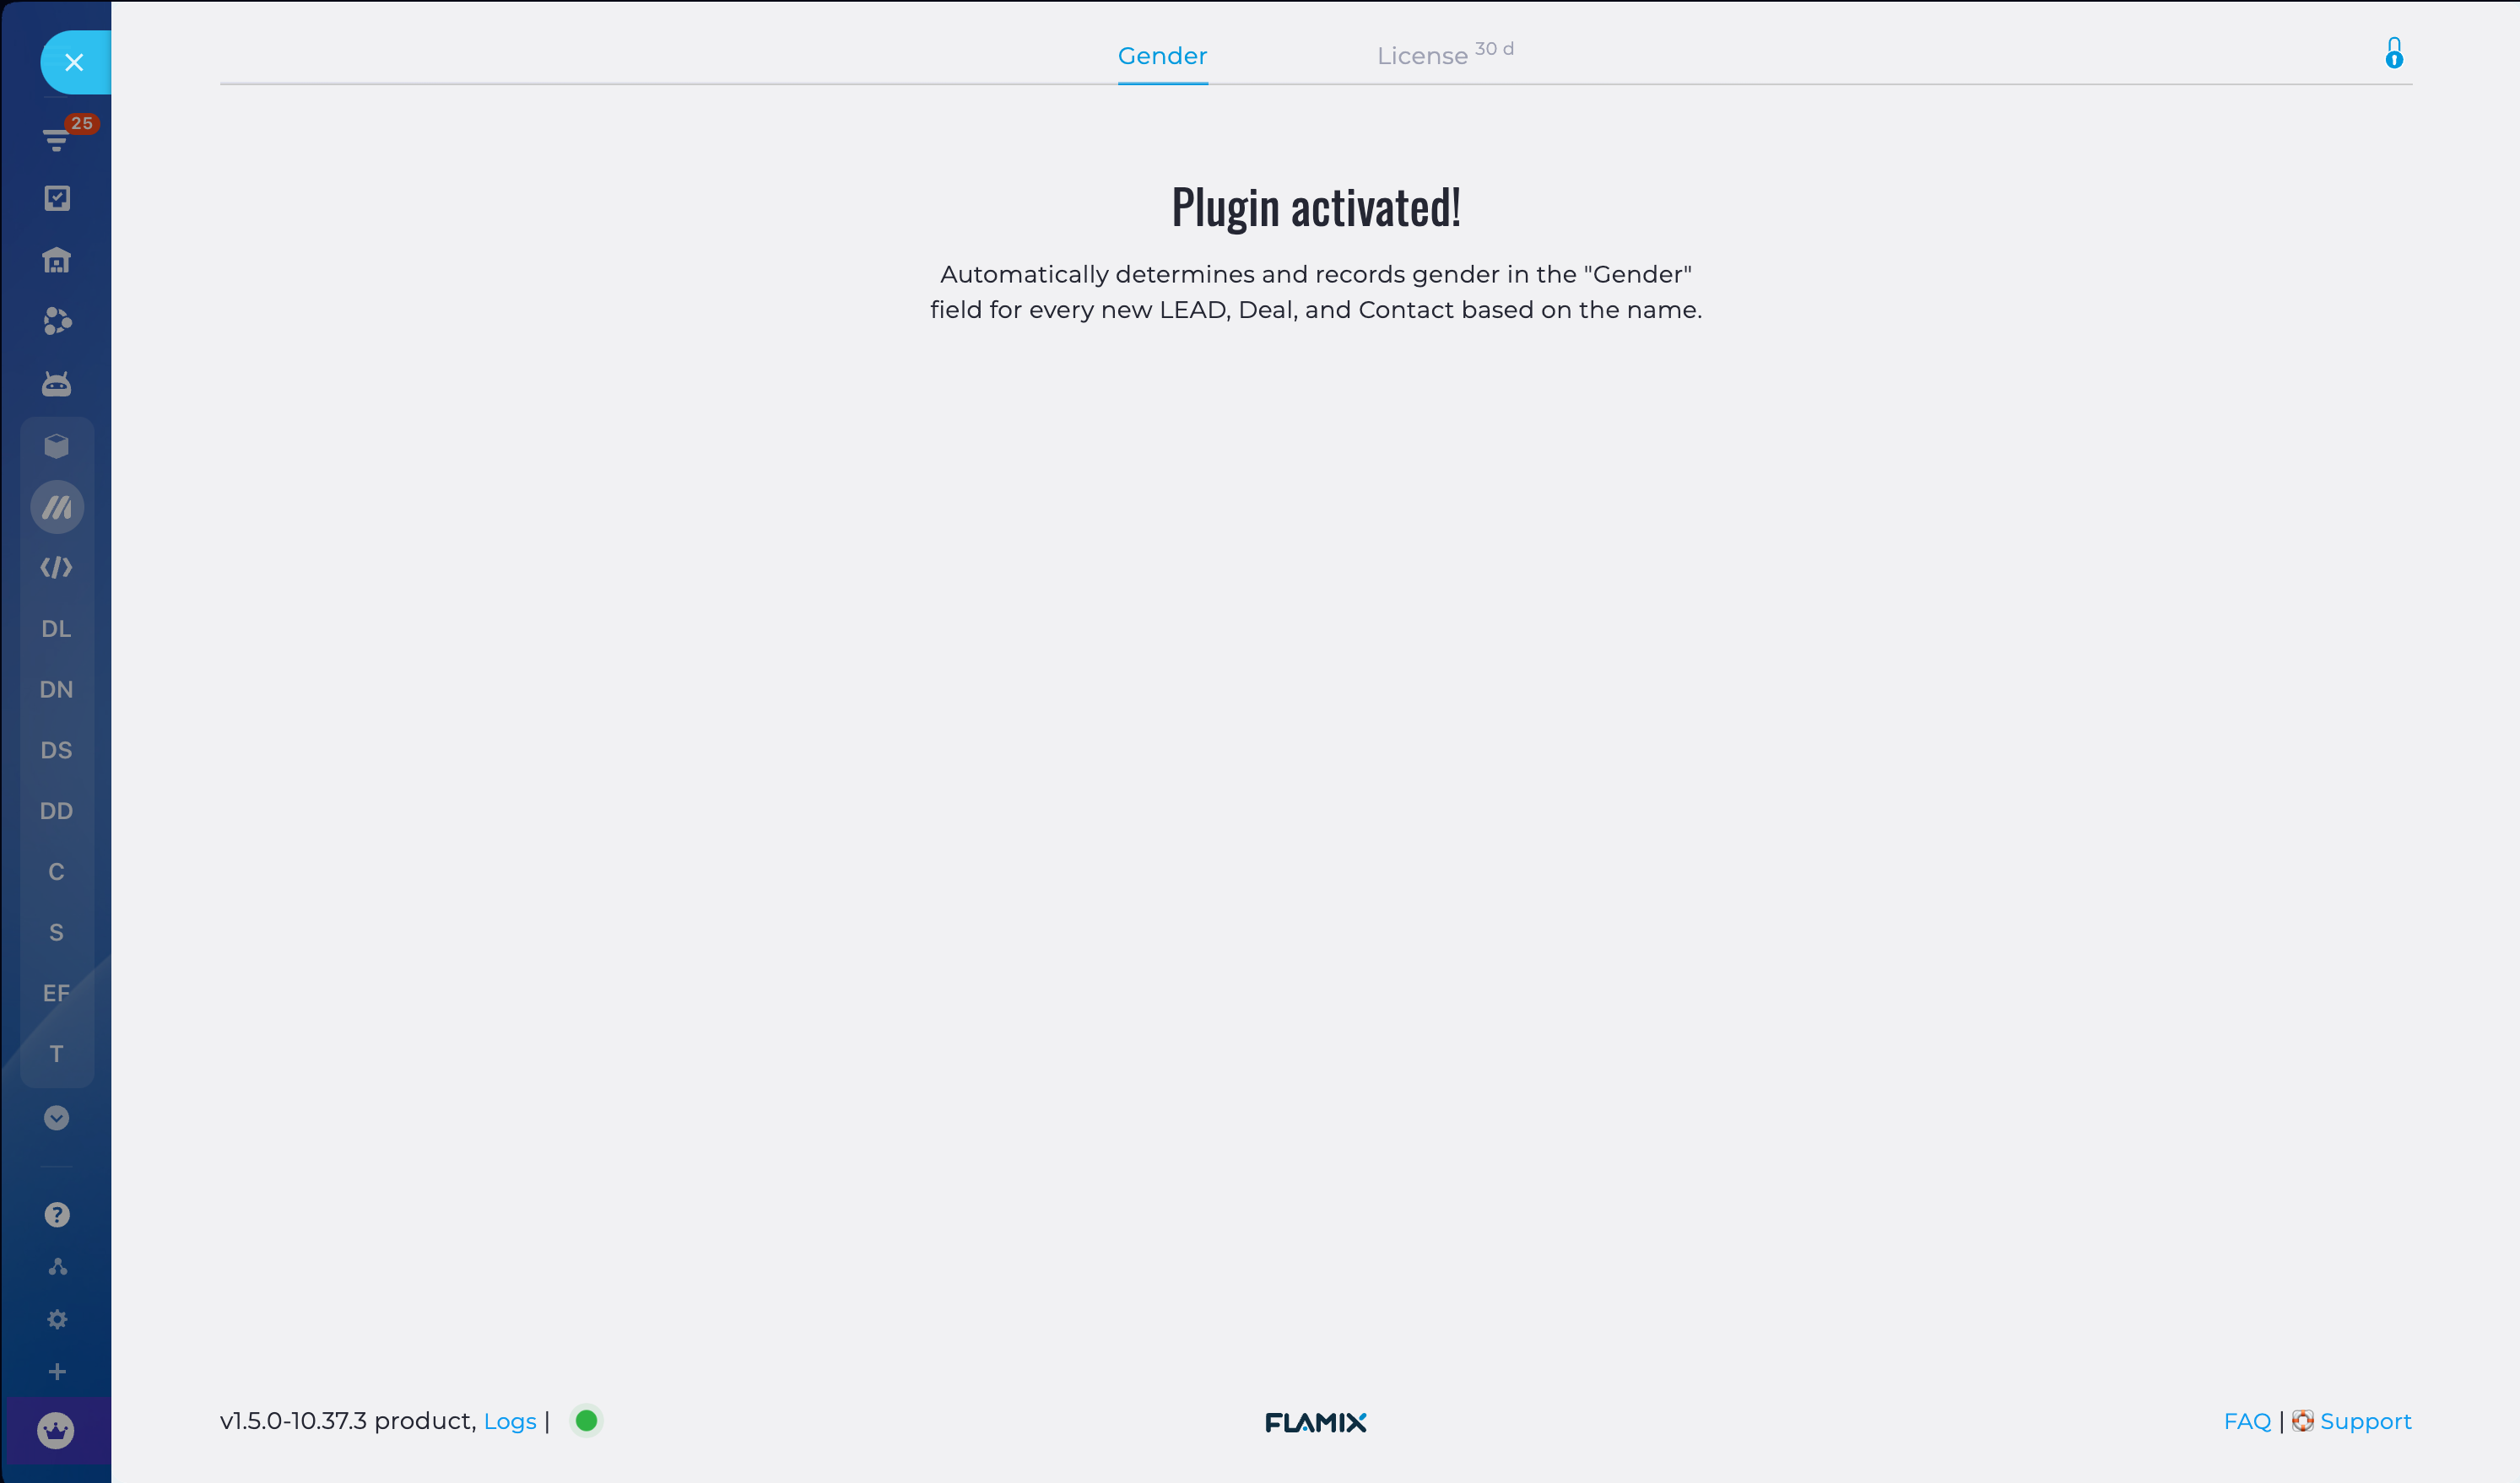
Task: Open the robot automation sidebar icon
Action: [57, 384]
